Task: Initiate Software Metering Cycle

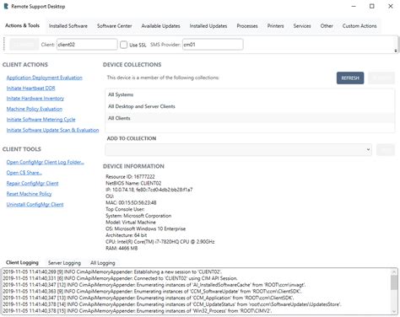Action: click(41, 120)
